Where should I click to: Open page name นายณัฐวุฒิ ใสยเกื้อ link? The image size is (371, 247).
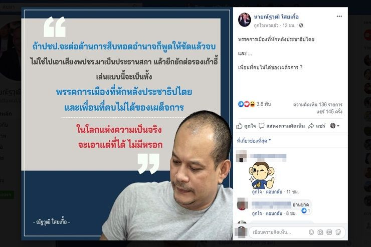point(276,17)
